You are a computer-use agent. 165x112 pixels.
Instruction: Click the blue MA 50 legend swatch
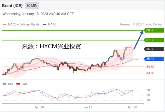(44, 25)
